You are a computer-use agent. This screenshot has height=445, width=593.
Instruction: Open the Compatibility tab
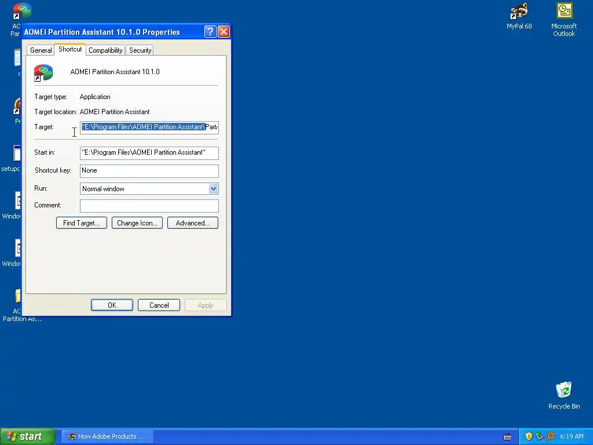(x=105, y=50)
